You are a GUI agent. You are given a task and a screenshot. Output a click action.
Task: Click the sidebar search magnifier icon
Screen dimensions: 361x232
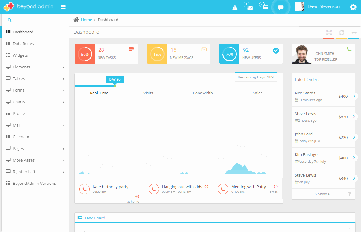coord(9,20)
